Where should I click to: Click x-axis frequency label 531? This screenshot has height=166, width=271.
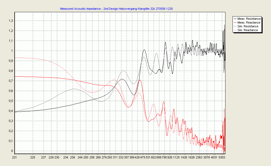(148, 157)
